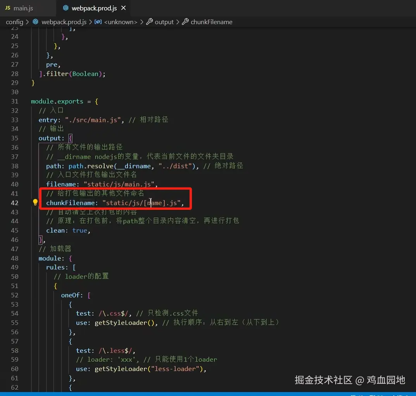Viewport: 416px width, 396px height.
Task: Open the output breadcrumb segment
Action: point(164,22)
